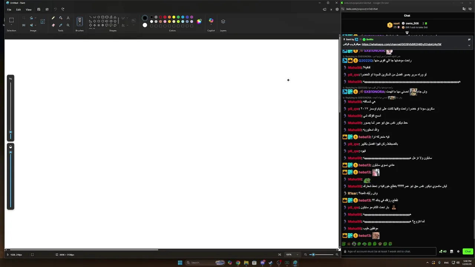
Task: Open the Edit menu
Action: pyautogui.click(x=19, y=10)
